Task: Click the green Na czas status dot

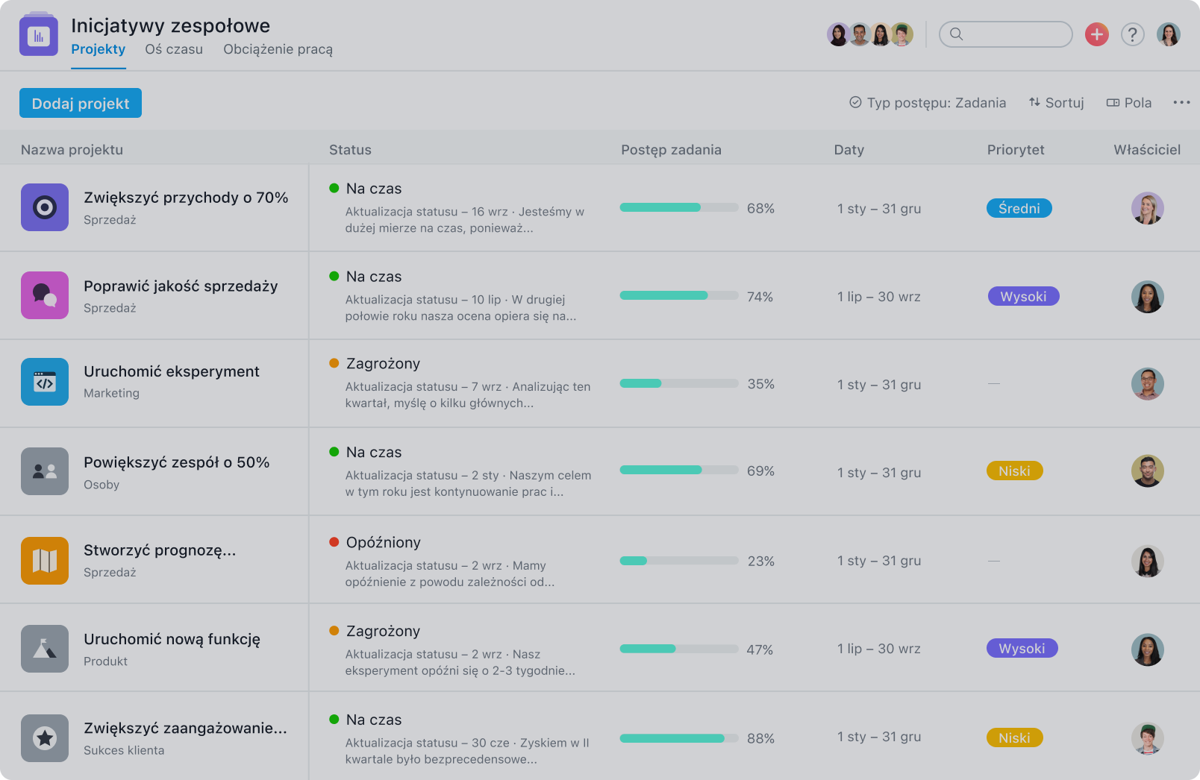Action: (334, 188)
